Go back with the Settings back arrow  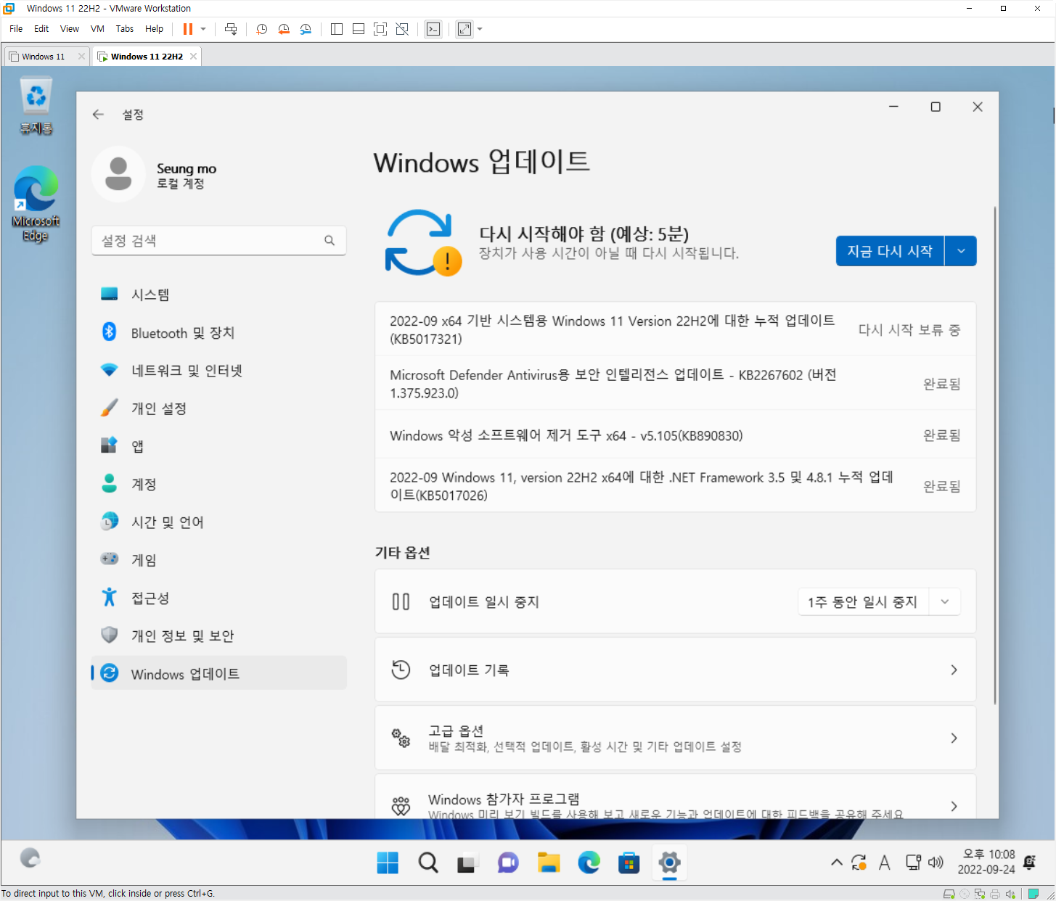98,115
